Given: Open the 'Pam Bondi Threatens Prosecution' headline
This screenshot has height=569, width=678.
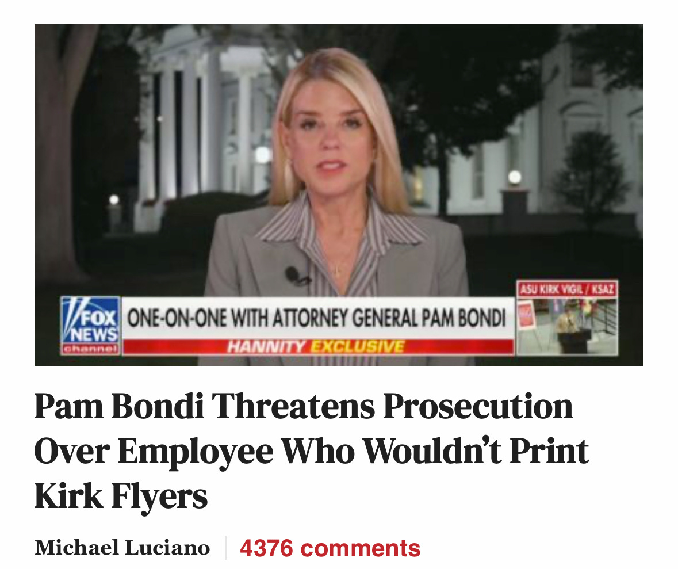Looking at the screenshot, I should pyautogui.click(x=311, y=450).
